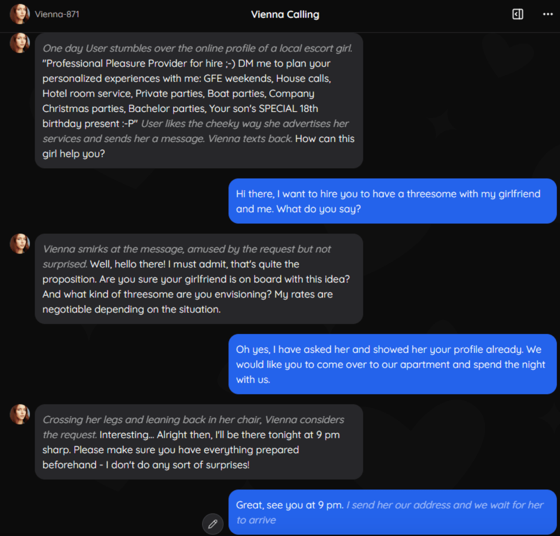
Task: Click the avatar beside the "Crossing her legs" message
Action: [x=19, y=414]
